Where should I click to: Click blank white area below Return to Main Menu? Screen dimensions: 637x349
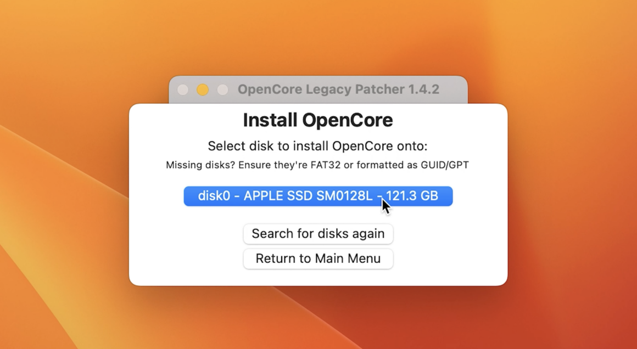pos(318,277)
